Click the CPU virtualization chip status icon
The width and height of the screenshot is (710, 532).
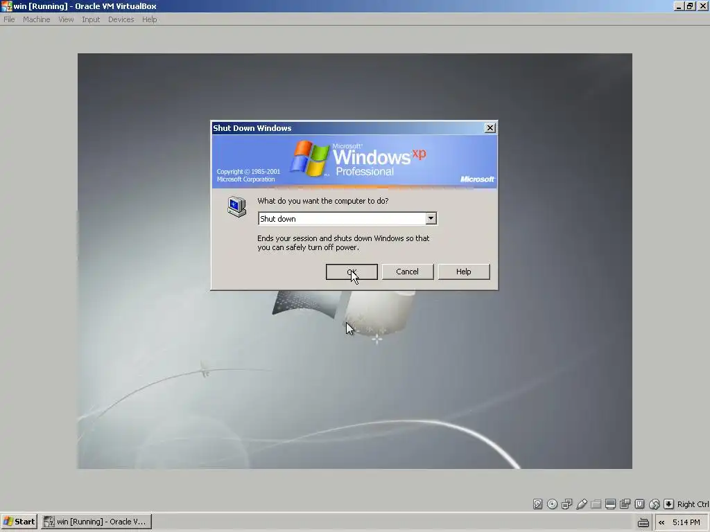[639, 504]
